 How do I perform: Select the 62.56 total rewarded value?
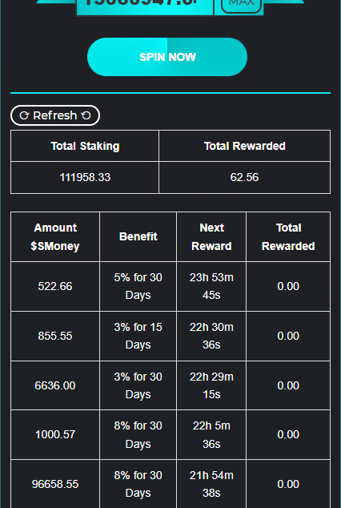(x=245, y=178)
